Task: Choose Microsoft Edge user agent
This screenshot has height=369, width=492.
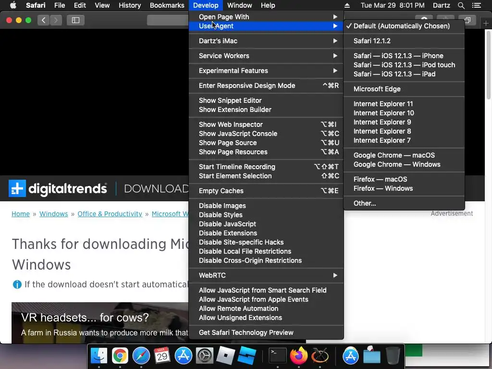Action: pyautogui.click(x=404, y=89)
